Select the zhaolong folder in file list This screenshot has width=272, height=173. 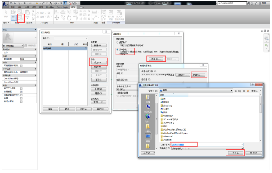166,106
